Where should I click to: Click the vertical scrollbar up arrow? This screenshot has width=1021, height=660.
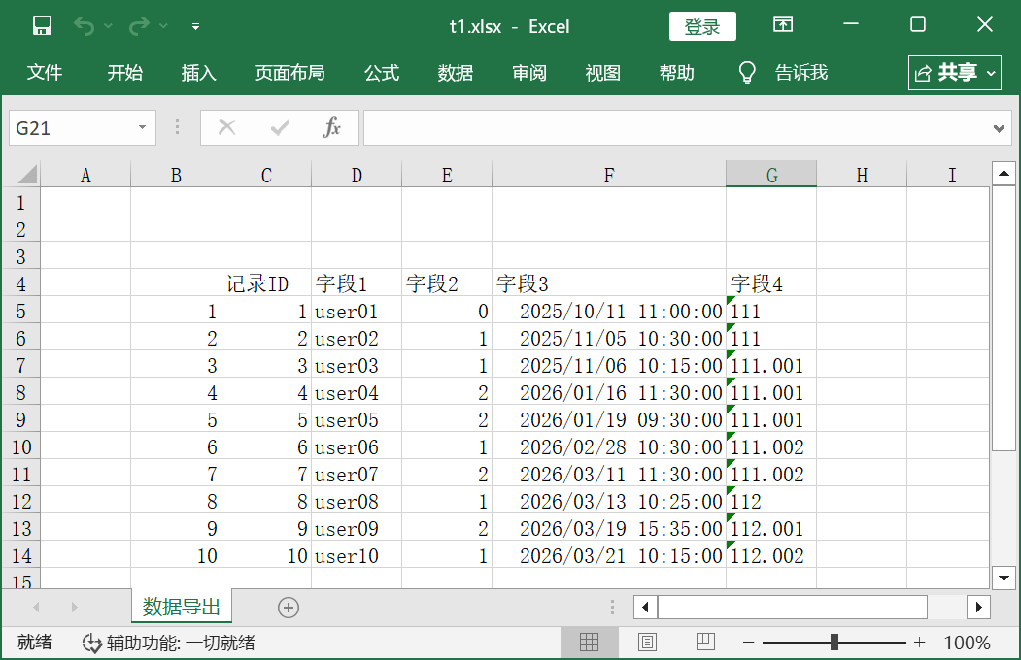click(x=1004, y=173)
